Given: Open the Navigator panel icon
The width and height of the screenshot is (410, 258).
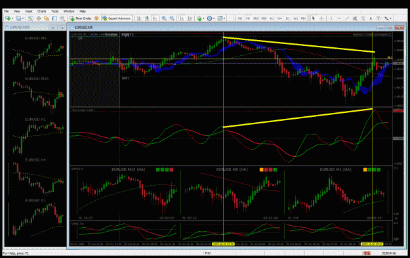Looking at the screenshot, I should point(47,18).
